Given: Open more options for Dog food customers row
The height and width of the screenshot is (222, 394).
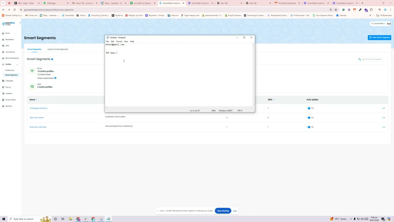Looking at the screenshot, I should point(384,127).
